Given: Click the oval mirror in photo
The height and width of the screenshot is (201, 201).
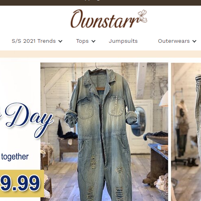Looking at the screenshot, I should [x=138, y=121].
